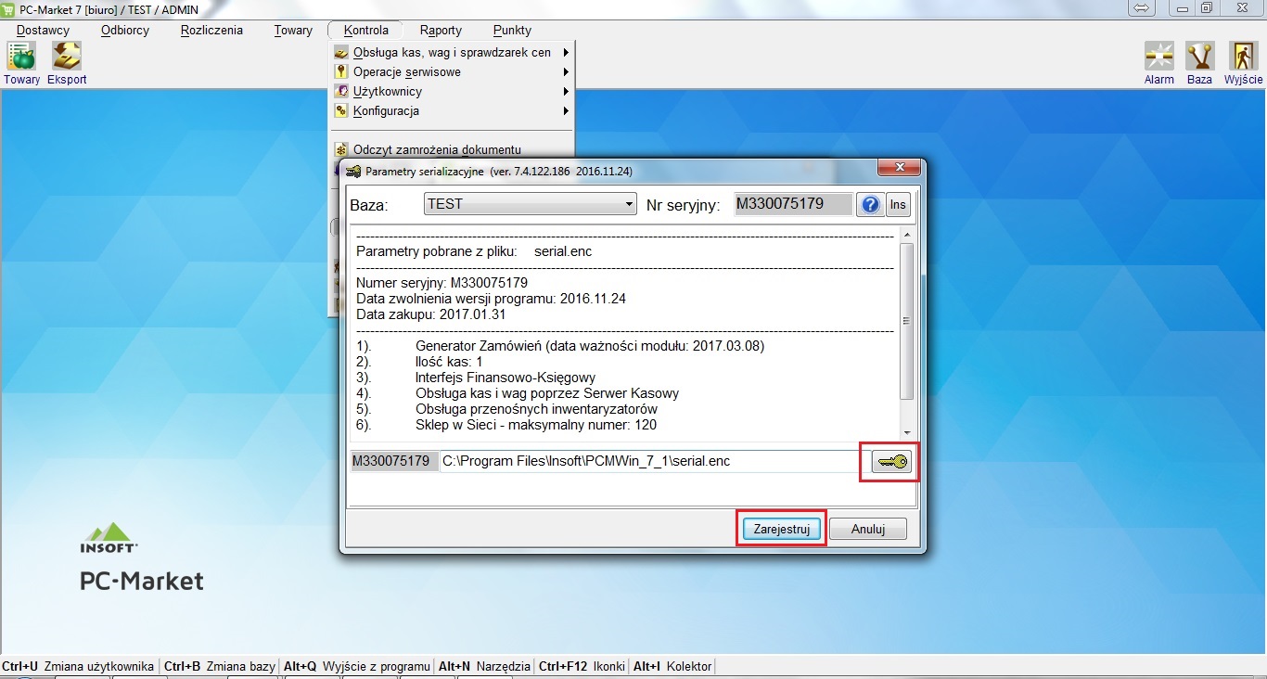Click the 'Data zwolnienia wersji programu' line
This screenshot has height=679, width=1267.
(x=489, y=299)
